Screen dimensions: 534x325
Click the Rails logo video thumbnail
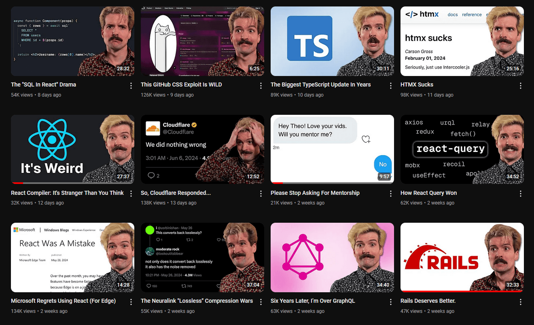tap(462, 257)
